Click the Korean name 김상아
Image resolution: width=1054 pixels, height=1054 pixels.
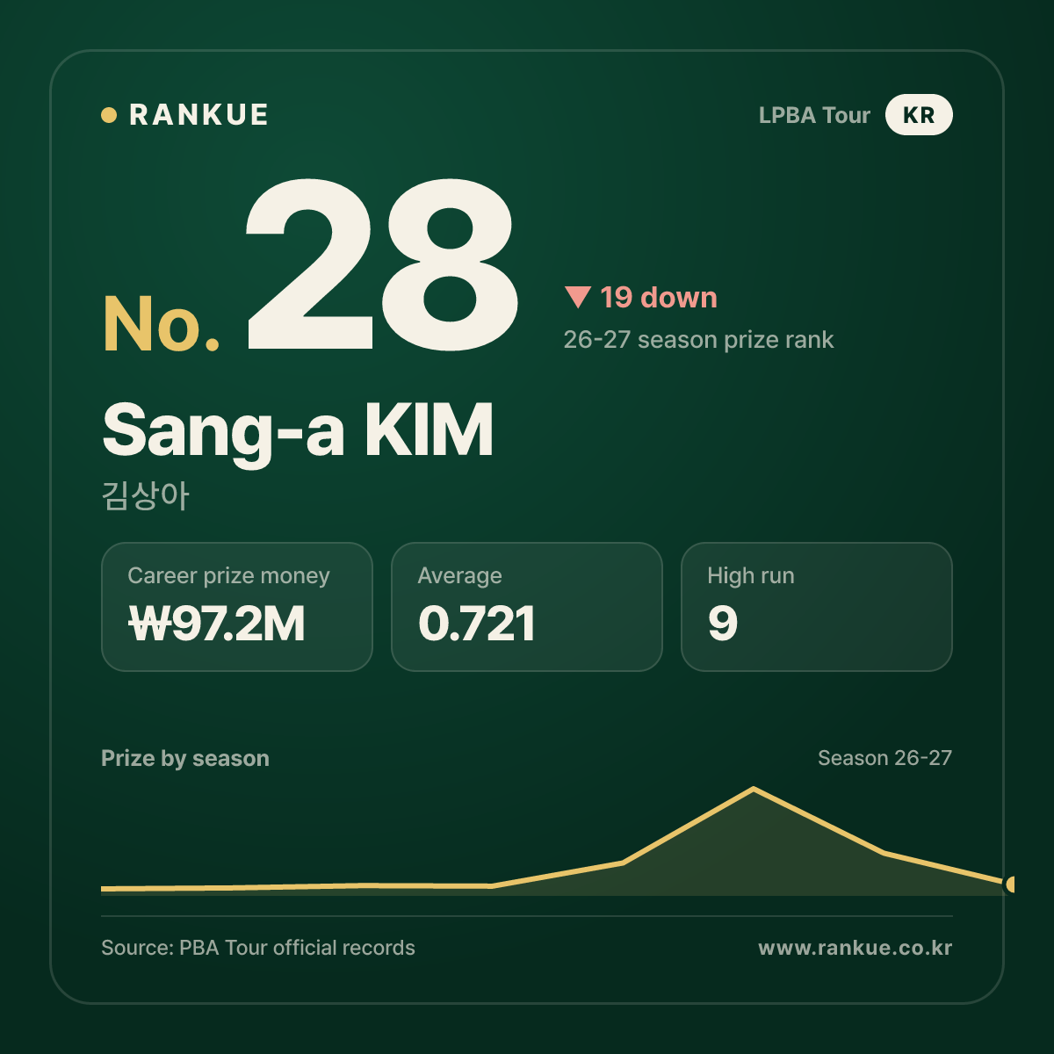[x=145, y=496]
